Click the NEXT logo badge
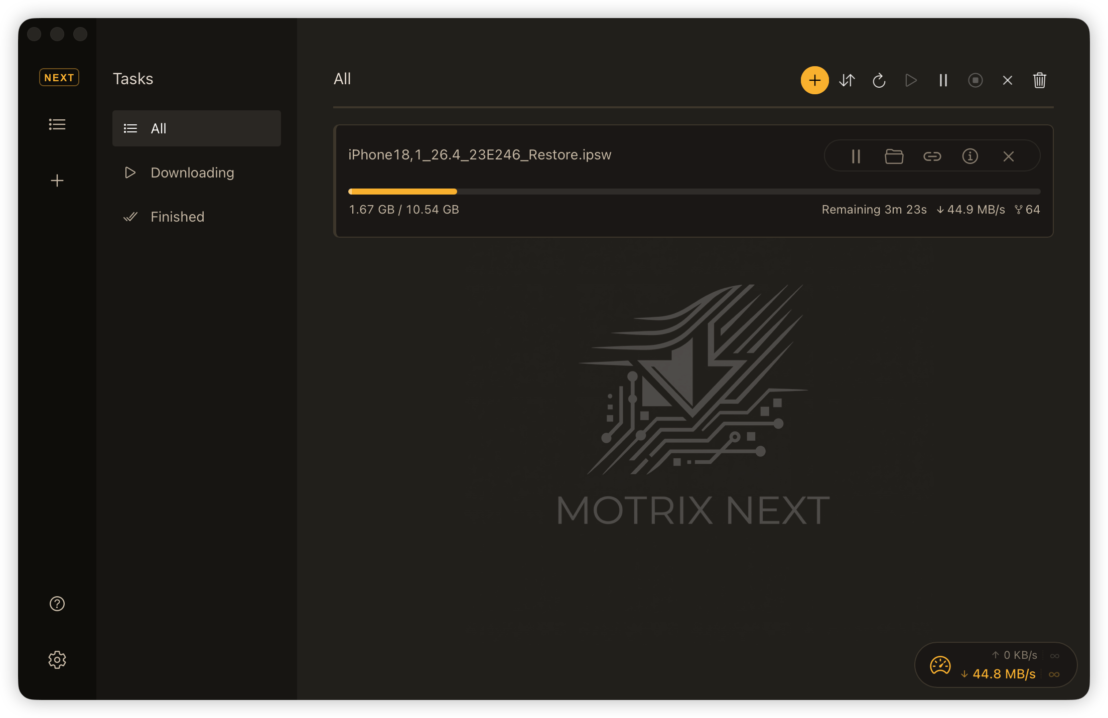The width and height of the screenshot is (1108, 718). (x=59, y=78)
